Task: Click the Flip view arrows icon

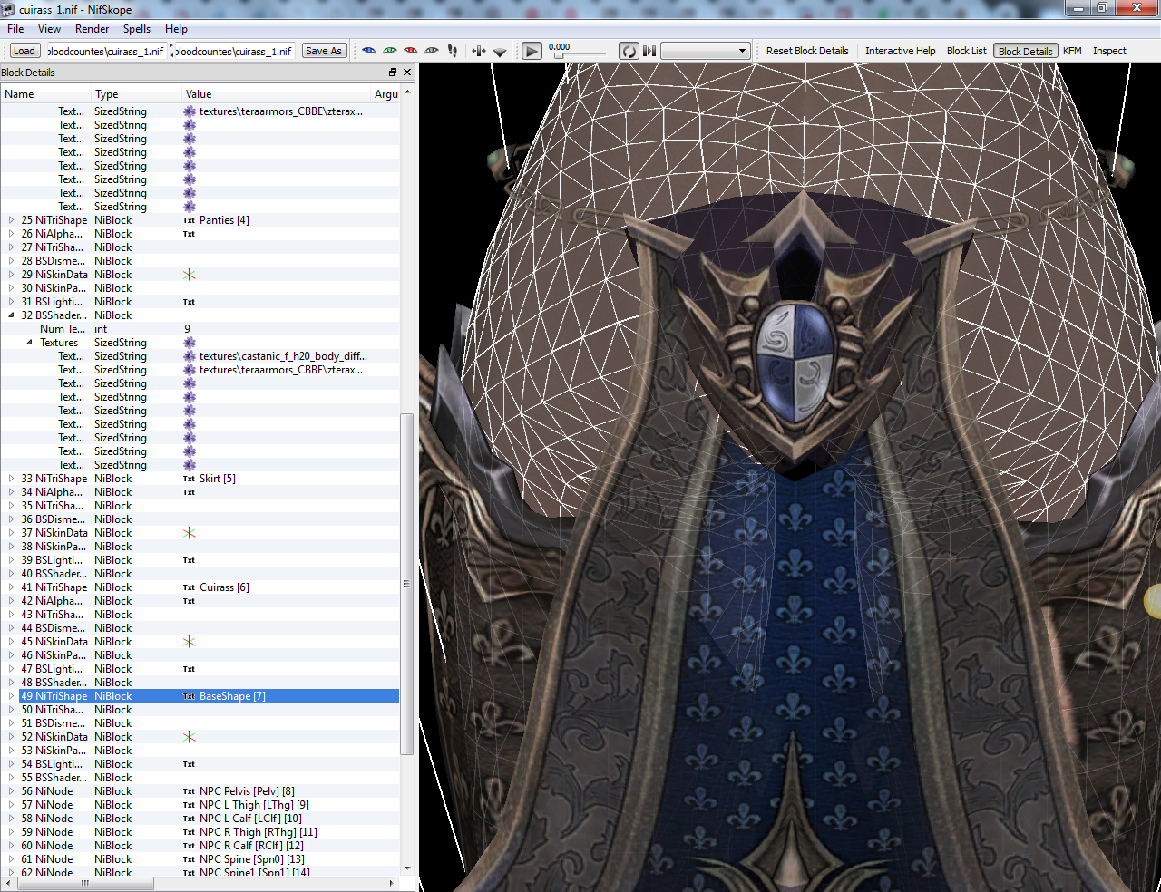Action: pos(479,51)
